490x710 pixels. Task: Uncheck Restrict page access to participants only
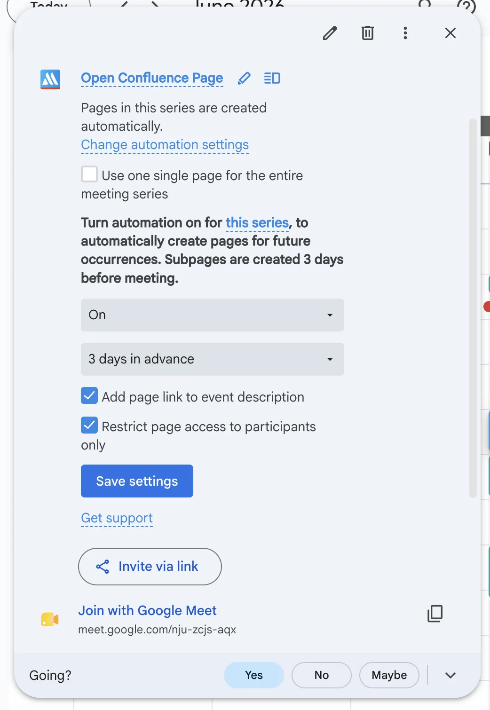[89, 426]
